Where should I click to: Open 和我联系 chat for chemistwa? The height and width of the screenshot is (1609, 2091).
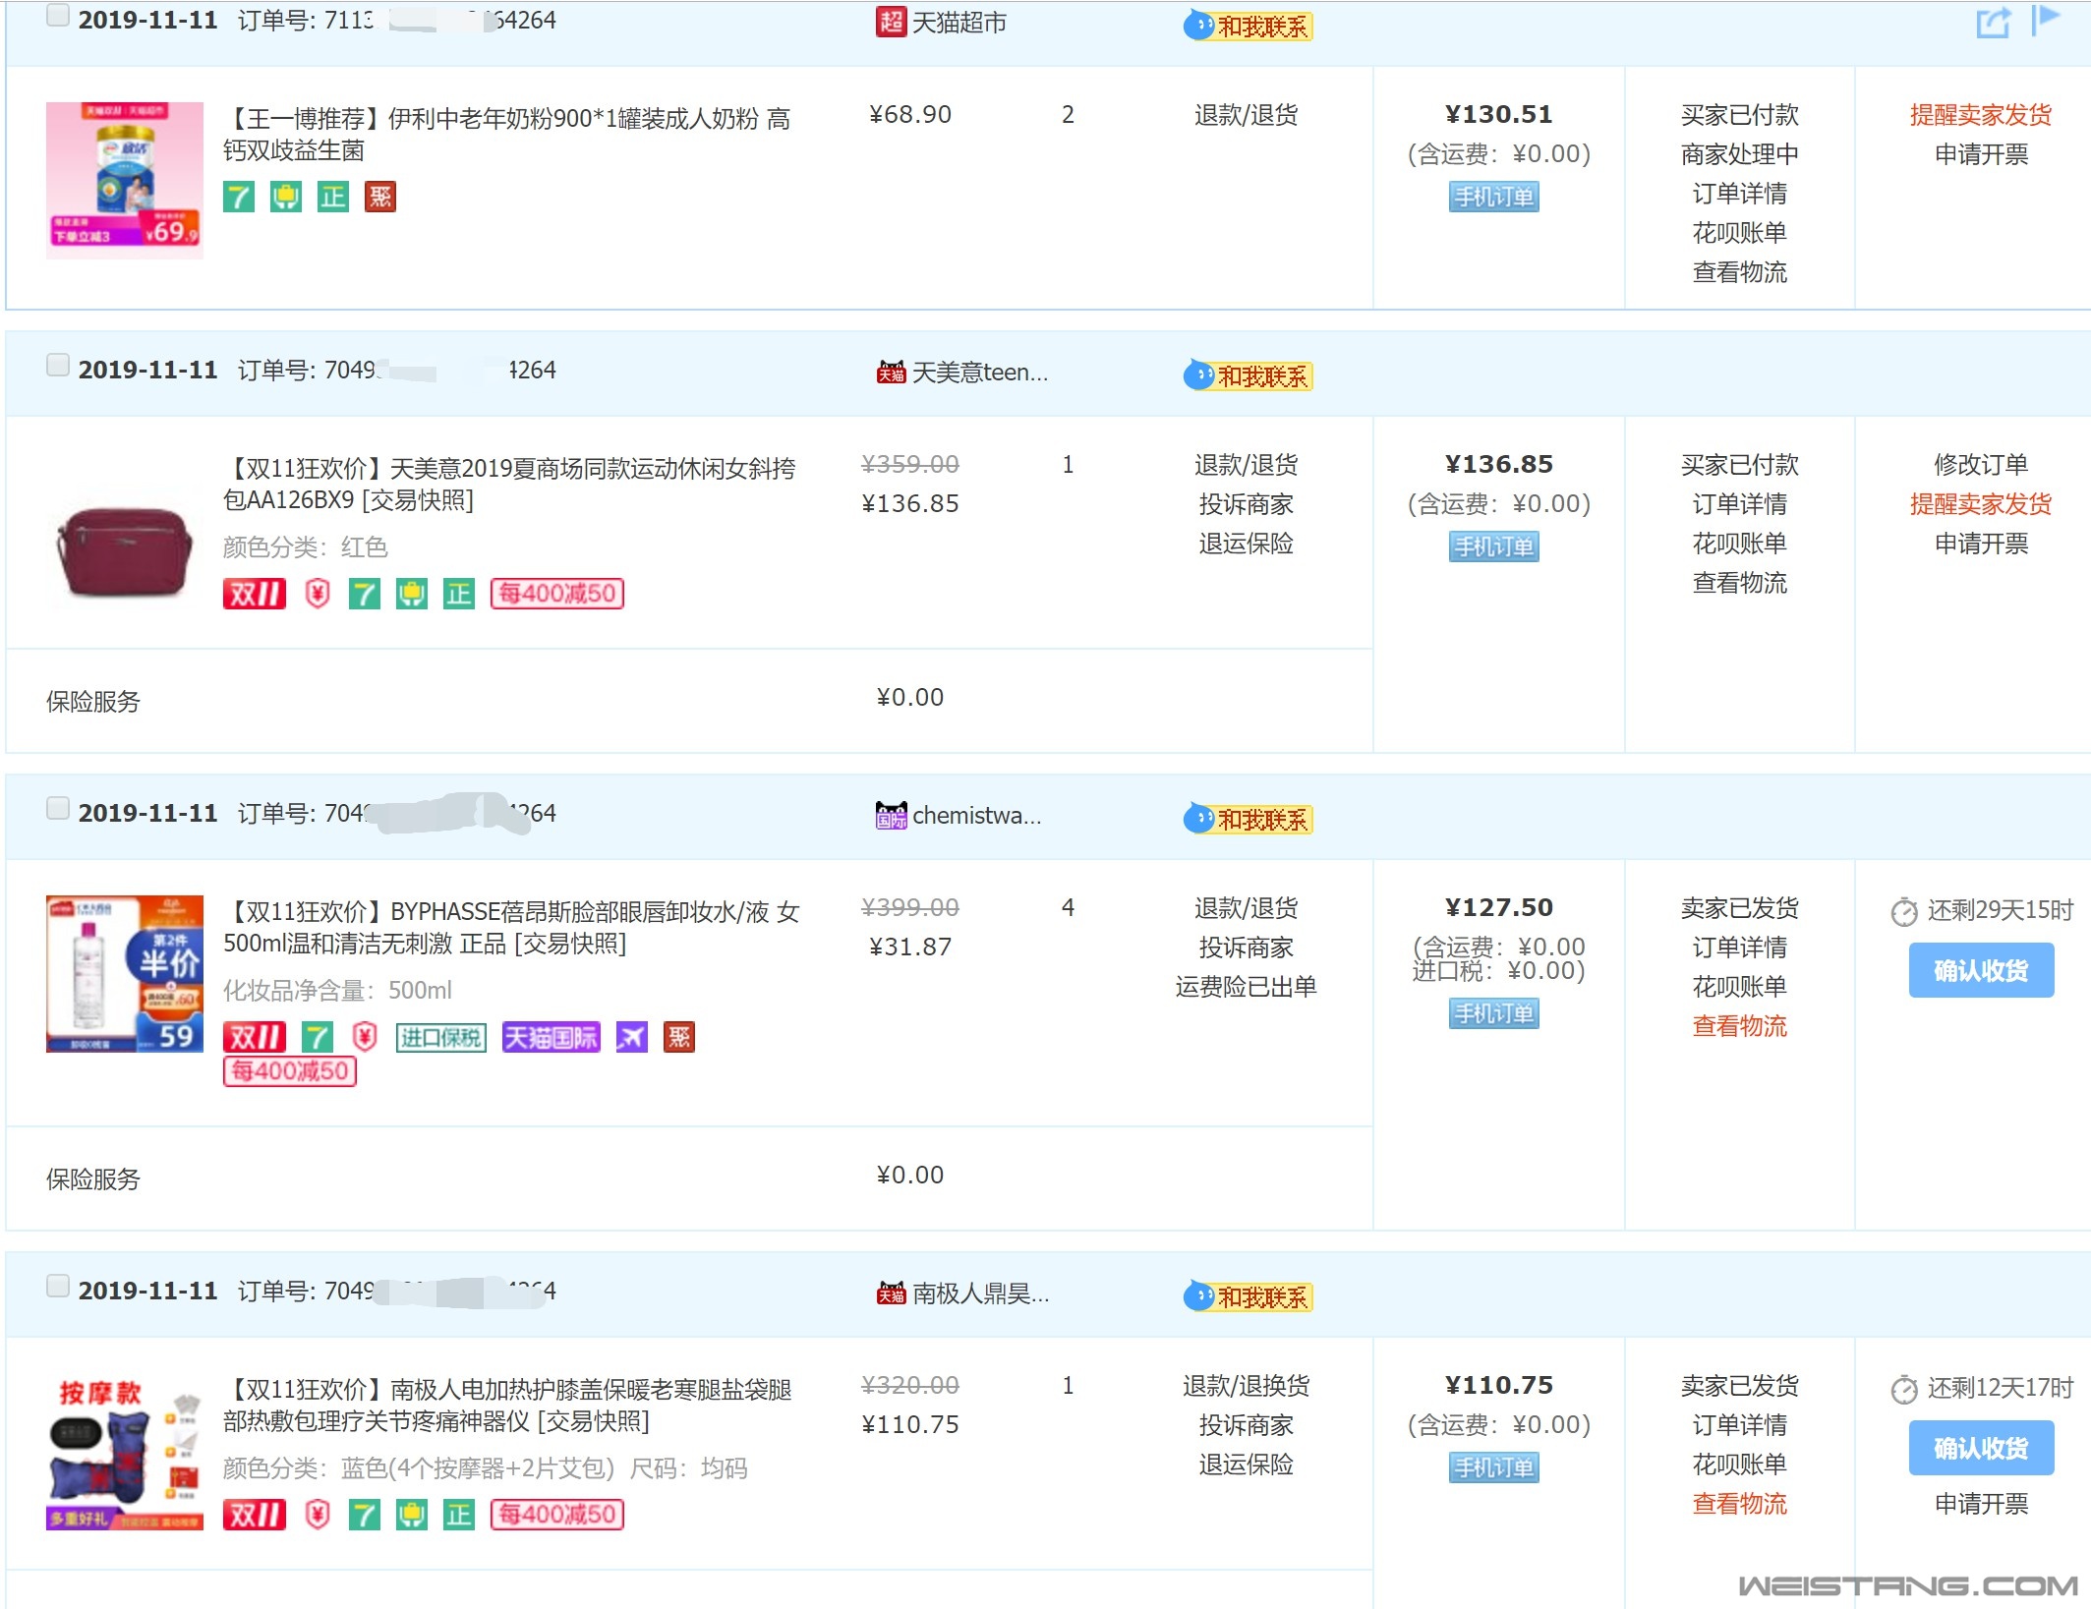[1249, 819]
